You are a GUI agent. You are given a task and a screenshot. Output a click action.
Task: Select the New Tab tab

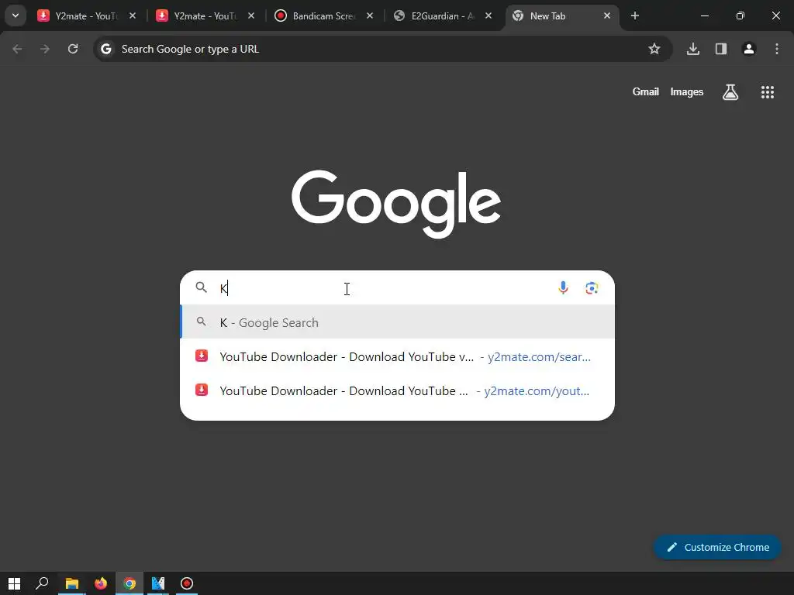coord(562,16)
